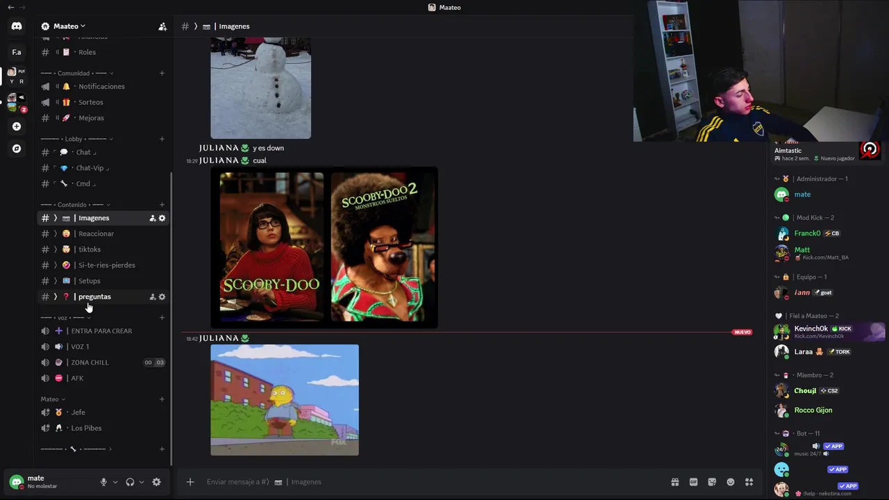
Task: Open the Jefe stage channel
Action: tap(103, 412)
